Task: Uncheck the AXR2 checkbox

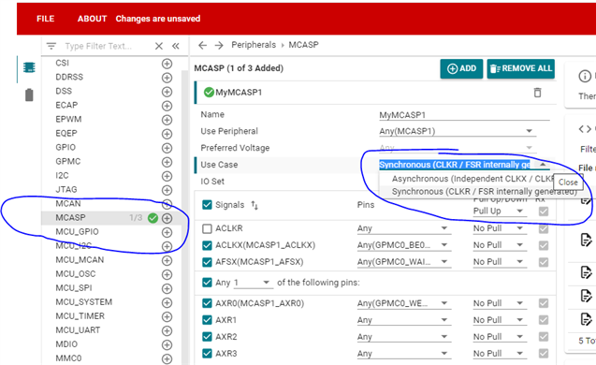Action: [x=207, y=337]
